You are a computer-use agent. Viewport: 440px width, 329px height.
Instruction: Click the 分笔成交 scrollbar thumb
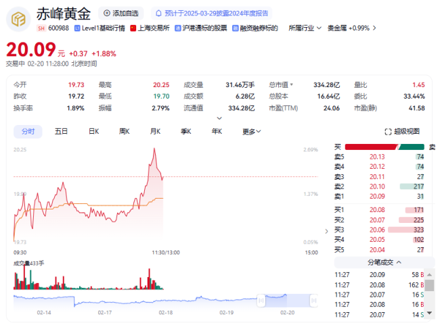pyautogui.click(x=429, y=285)
